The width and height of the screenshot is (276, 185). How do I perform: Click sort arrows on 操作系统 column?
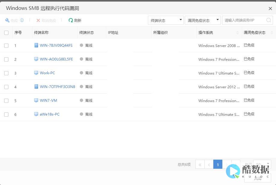click(x=238, y=33)
